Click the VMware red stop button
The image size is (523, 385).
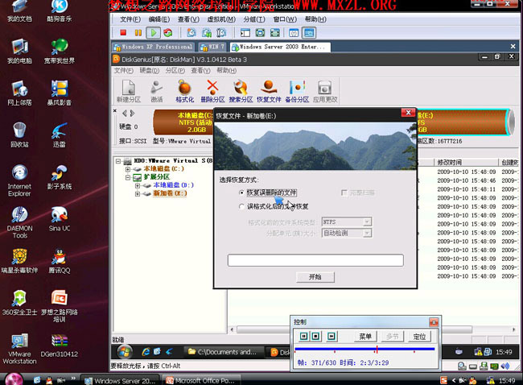[x=123, y=33]
